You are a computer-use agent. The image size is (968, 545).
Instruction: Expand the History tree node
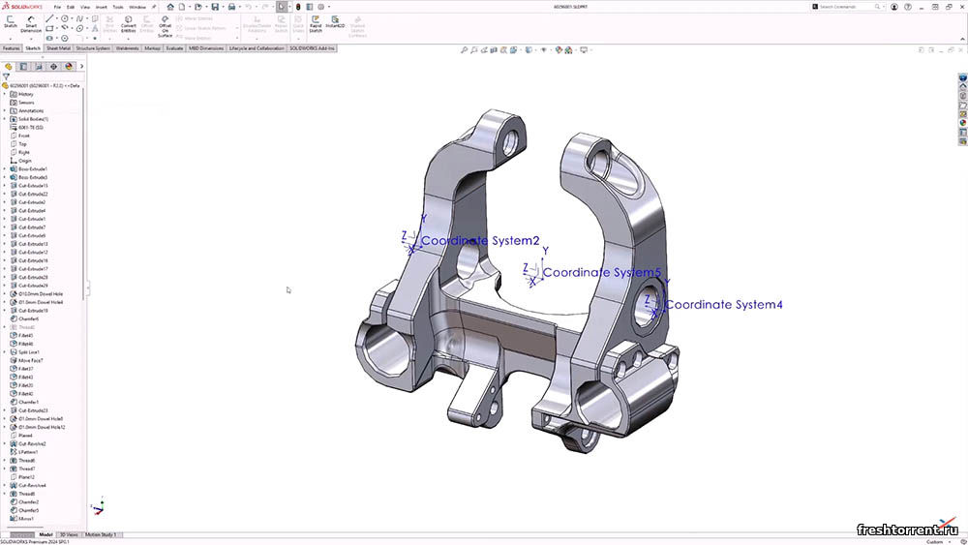(5, 94)
